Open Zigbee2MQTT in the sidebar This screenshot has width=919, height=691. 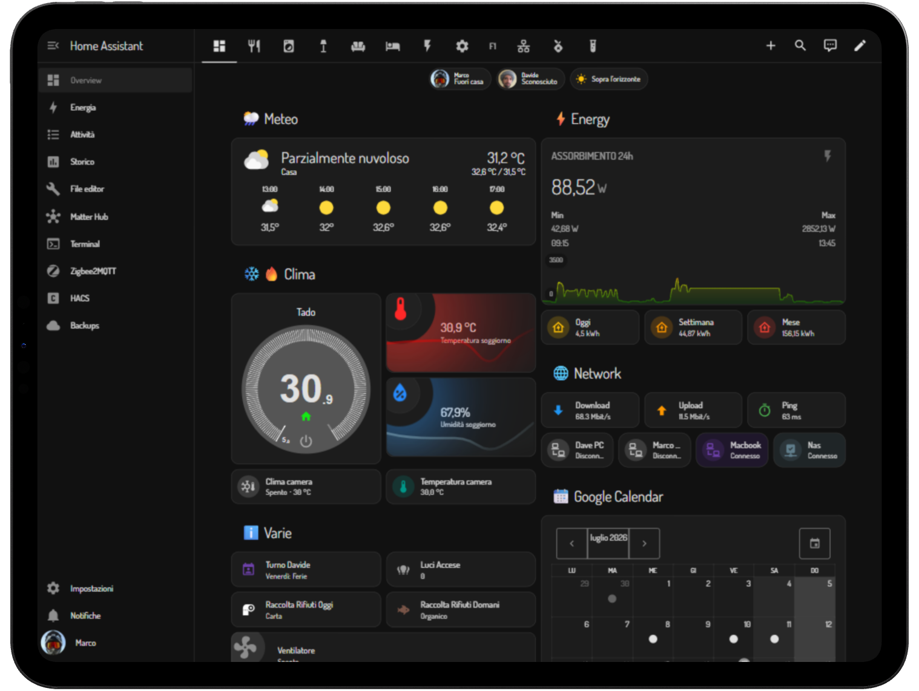(115, 271)
